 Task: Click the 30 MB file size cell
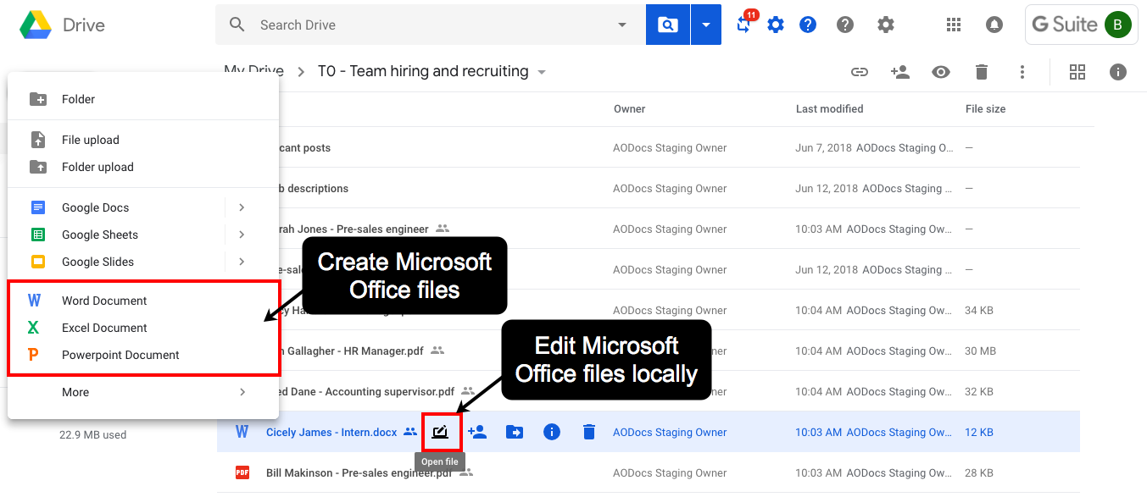point(980,351)
